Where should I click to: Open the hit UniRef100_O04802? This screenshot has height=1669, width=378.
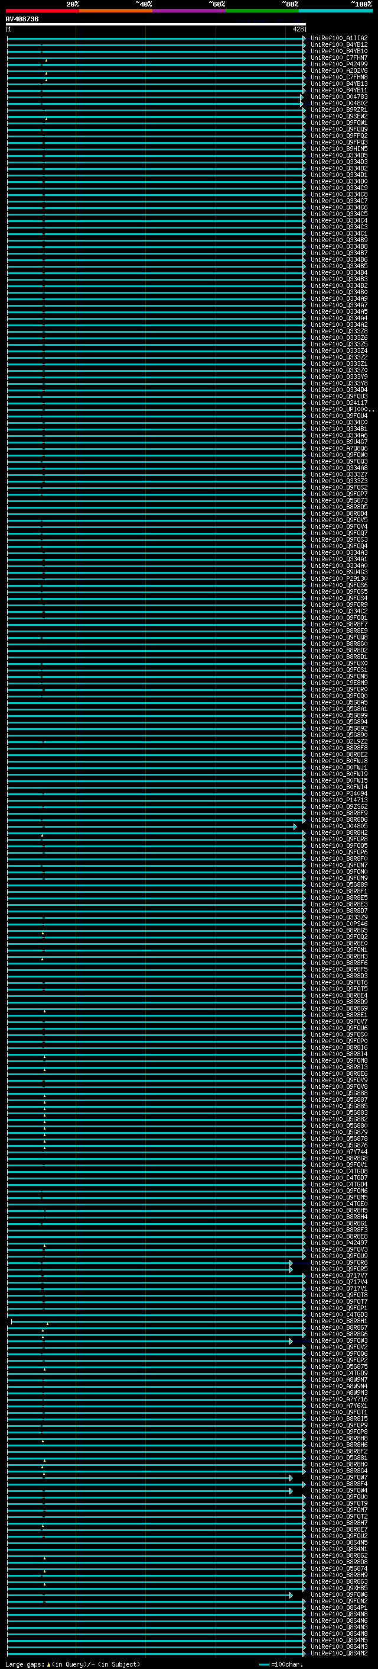(339, 103)
